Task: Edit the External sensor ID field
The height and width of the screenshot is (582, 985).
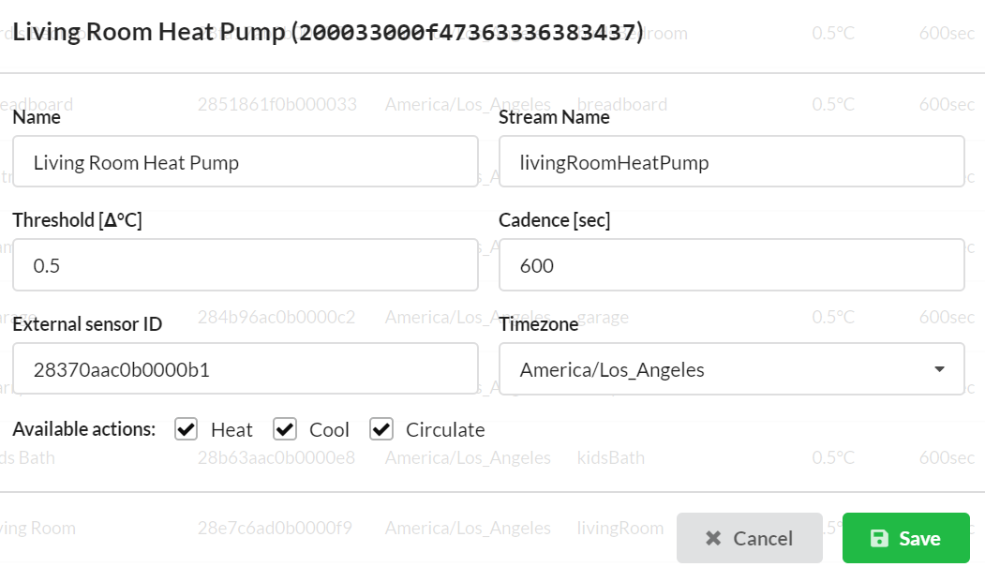Action: [245, 369]
